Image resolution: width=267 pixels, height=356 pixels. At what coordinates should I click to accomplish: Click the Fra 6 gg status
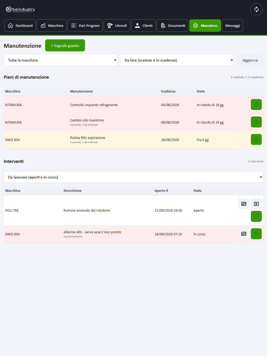tap(203, 140)
